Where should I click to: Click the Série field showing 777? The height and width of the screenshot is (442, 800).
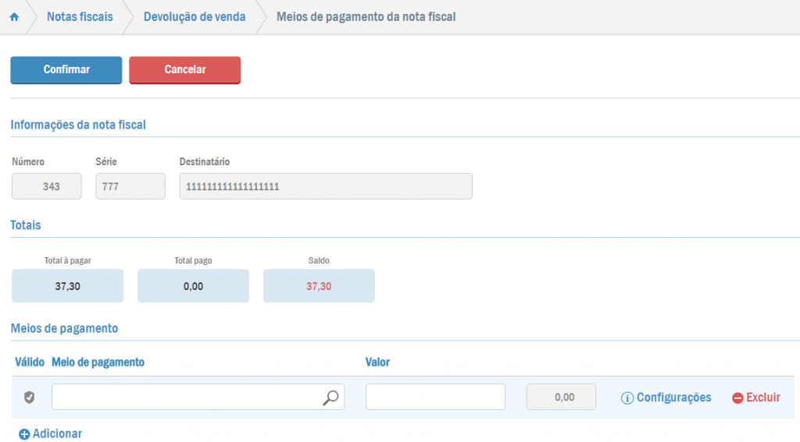[130, 187]
